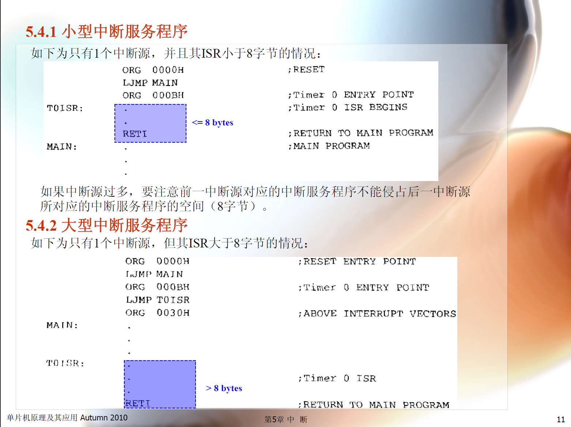This screenshot has height=427, width=571.
Task: Click the ';RESET' comment in upper listing
Action: coord(306,69)
